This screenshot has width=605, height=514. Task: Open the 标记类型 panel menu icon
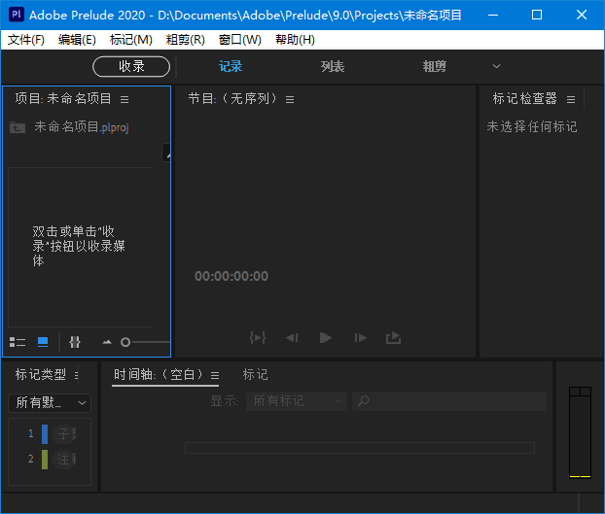(x=77, y=375)
